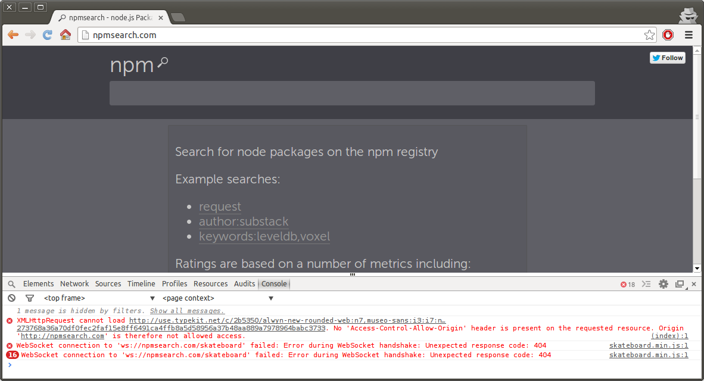Click 'Example searches:' heading text
The height and width of the screenshot is (381, 704).
click(228, 179)
